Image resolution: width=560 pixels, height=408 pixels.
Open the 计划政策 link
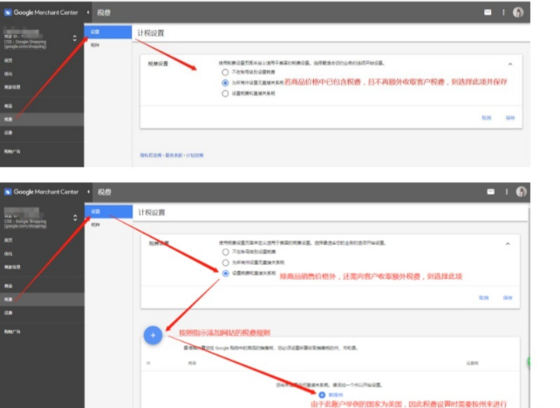[195, 155]
